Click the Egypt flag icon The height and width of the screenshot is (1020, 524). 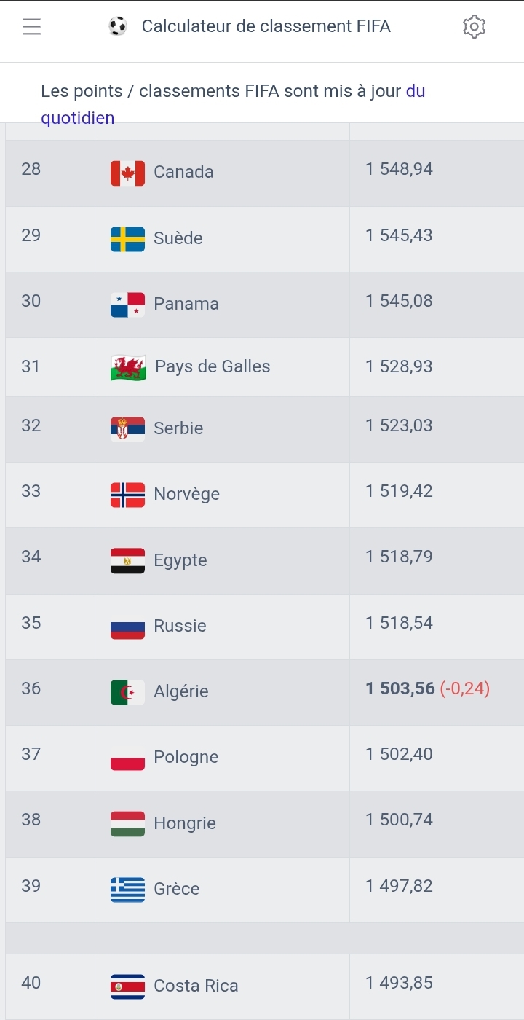[x=127, y=561]
